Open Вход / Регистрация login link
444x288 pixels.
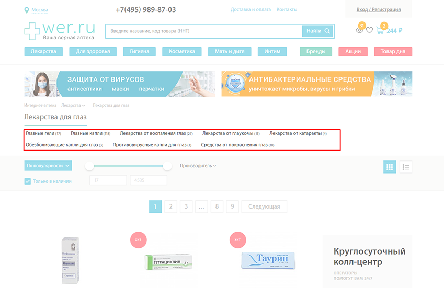[x=378, y=9]
